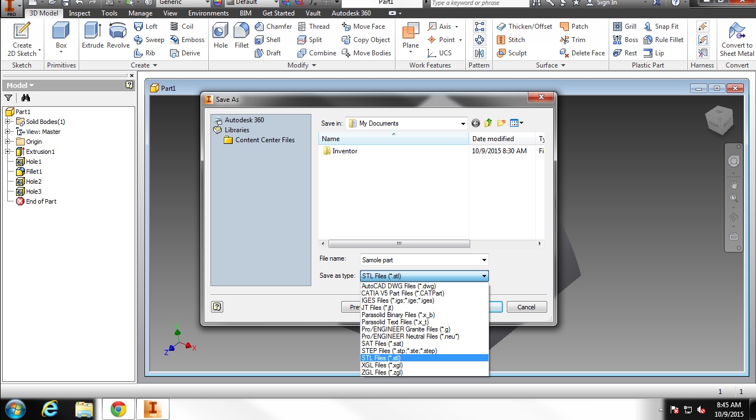This screenshot has height=420, width=756.
Task: Click the Grill plastic part tool
Action: tap(625, 27)
